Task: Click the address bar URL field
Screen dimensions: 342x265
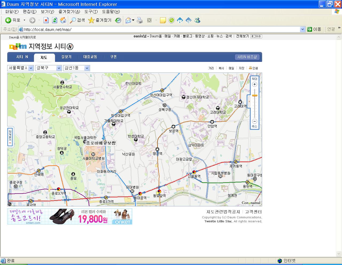Action: tap(160, 29)
